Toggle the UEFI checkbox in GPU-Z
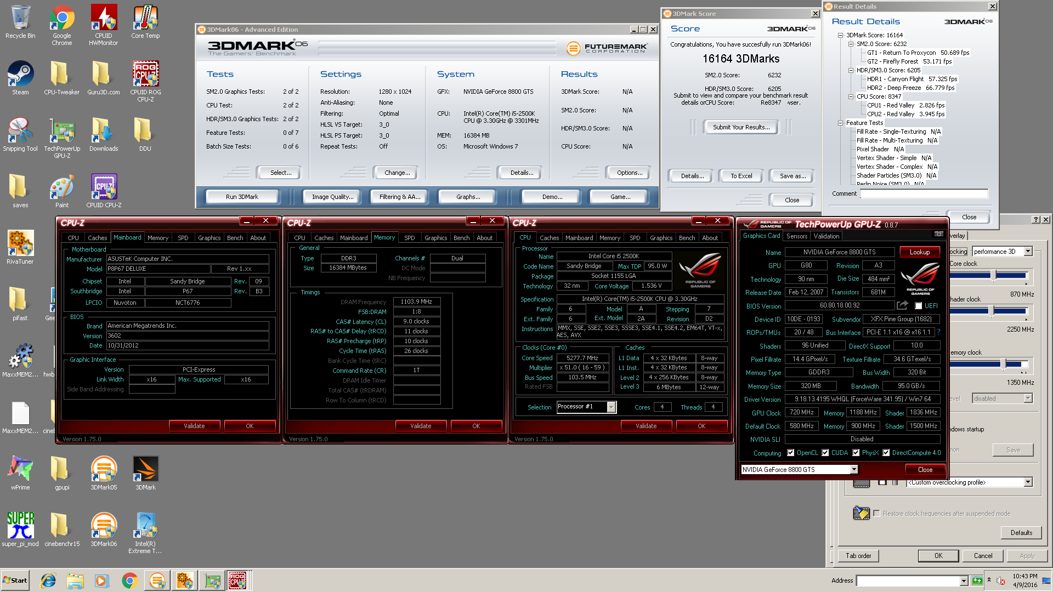Viewport: 1053px width, 592px height. point(919,306)
